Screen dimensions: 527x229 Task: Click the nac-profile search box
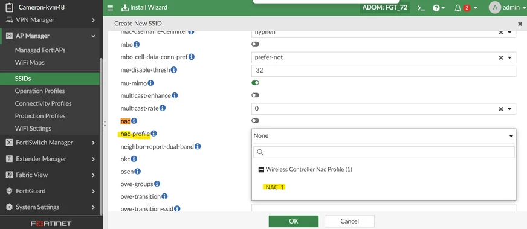(x=384, y=152)
